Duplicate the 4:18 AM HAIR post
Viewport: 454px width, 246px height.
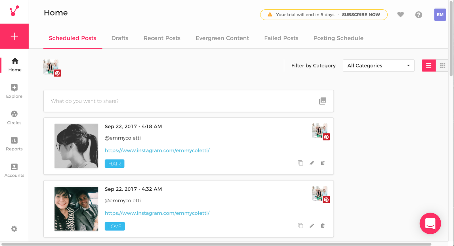[x=300, y=163]
